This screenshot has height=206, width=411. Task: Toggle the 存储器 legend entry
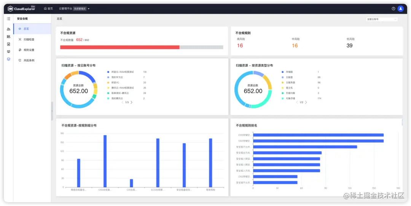(x=287, y=72)
